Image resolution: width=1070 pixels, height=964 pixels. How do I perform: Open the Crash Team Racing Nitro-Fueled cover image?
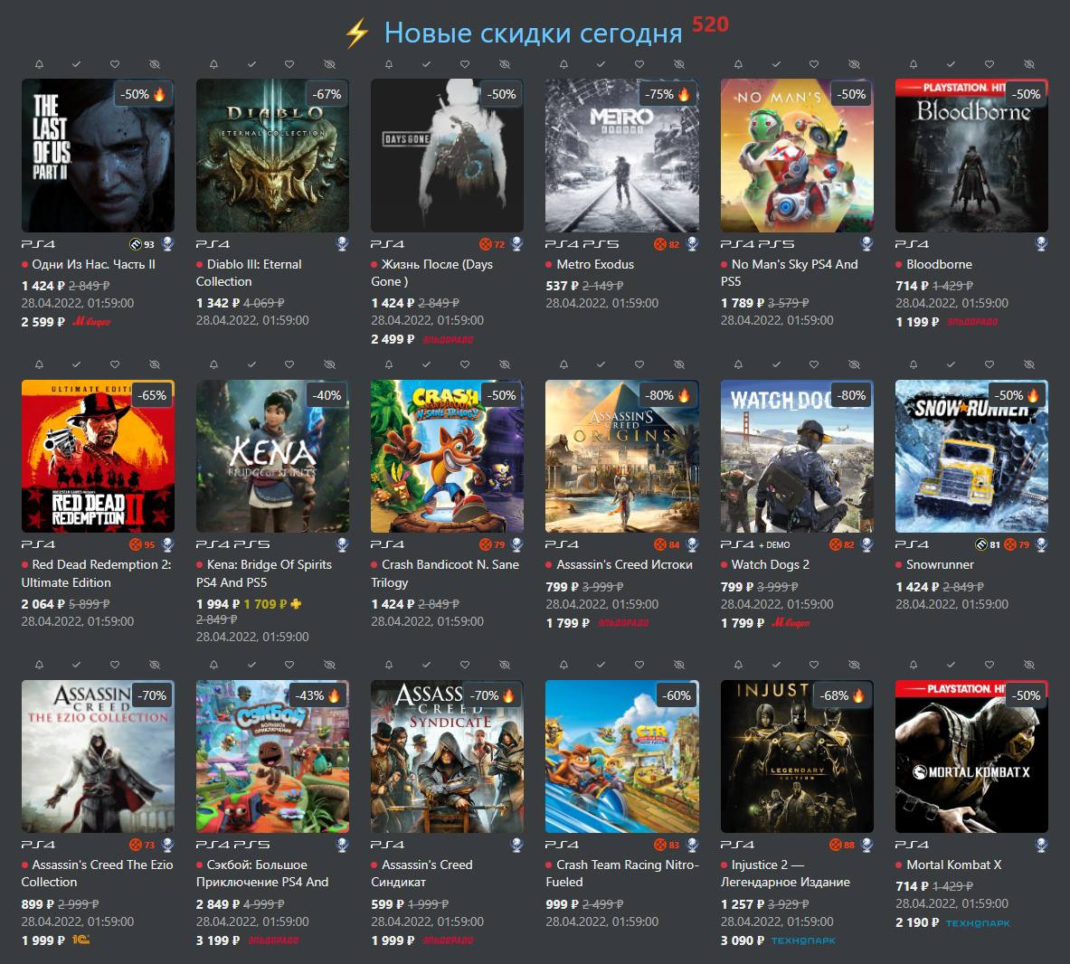[x=621, y=756]
